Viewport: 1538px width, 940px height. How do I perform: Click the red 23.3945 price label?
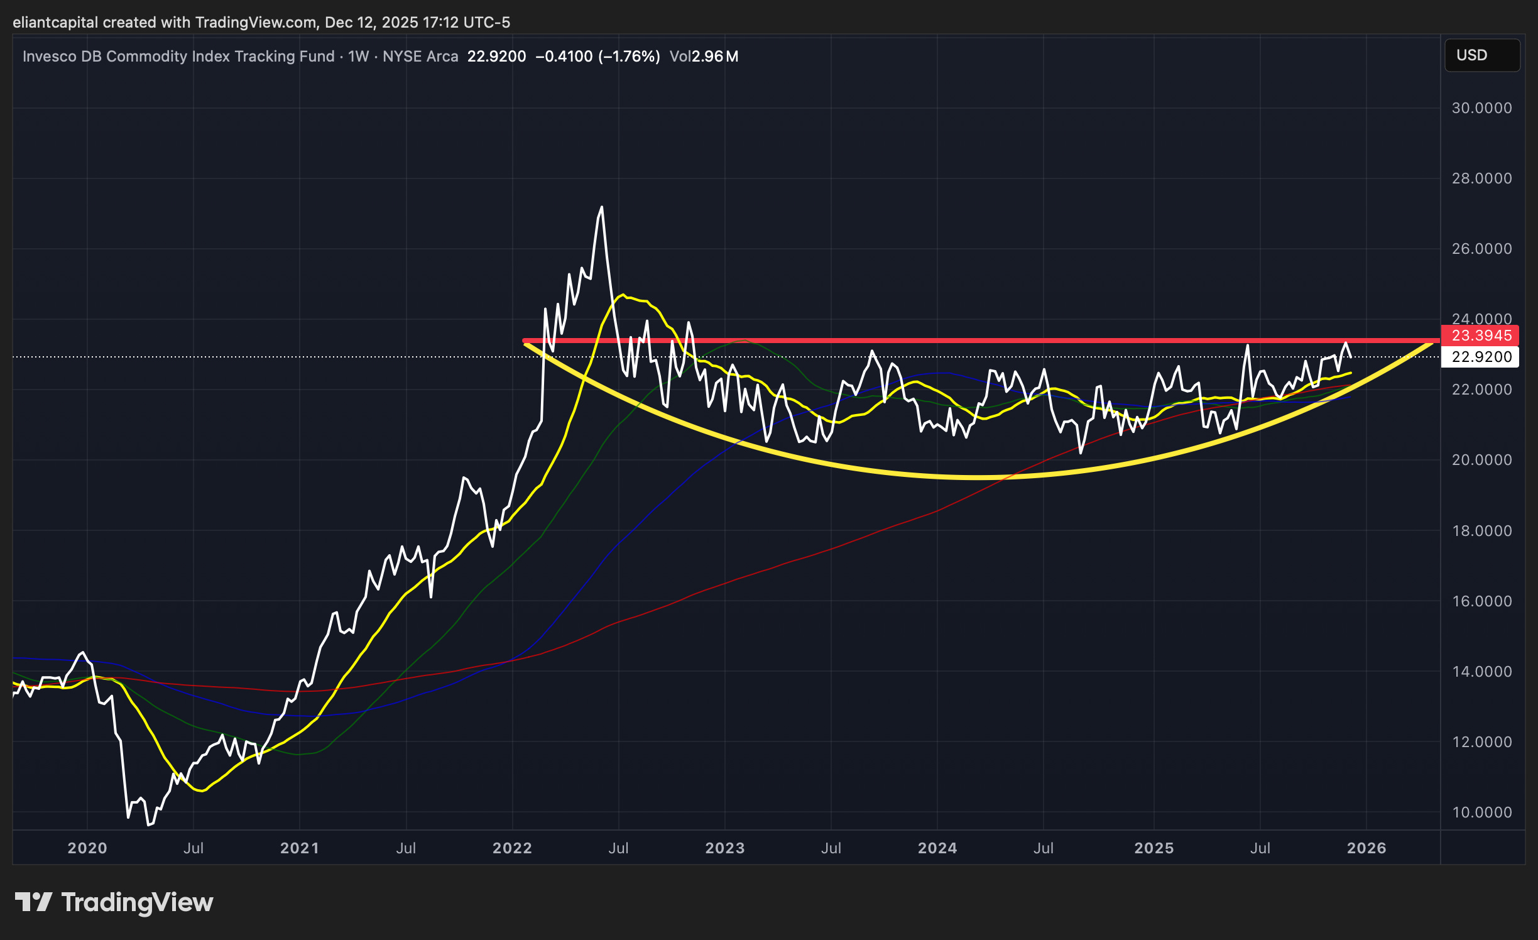coord(1480,336)
